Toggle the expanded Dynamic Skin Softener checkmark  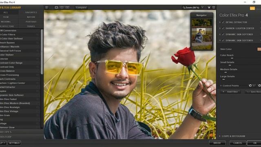tap(223, 40)
